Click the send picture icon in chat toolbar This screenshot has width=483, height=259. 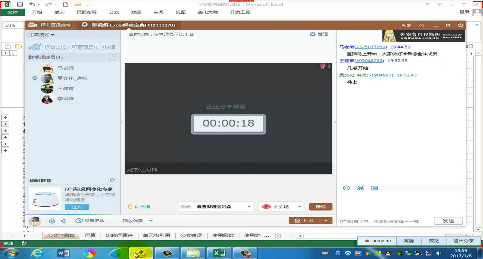tap(375, 188)
